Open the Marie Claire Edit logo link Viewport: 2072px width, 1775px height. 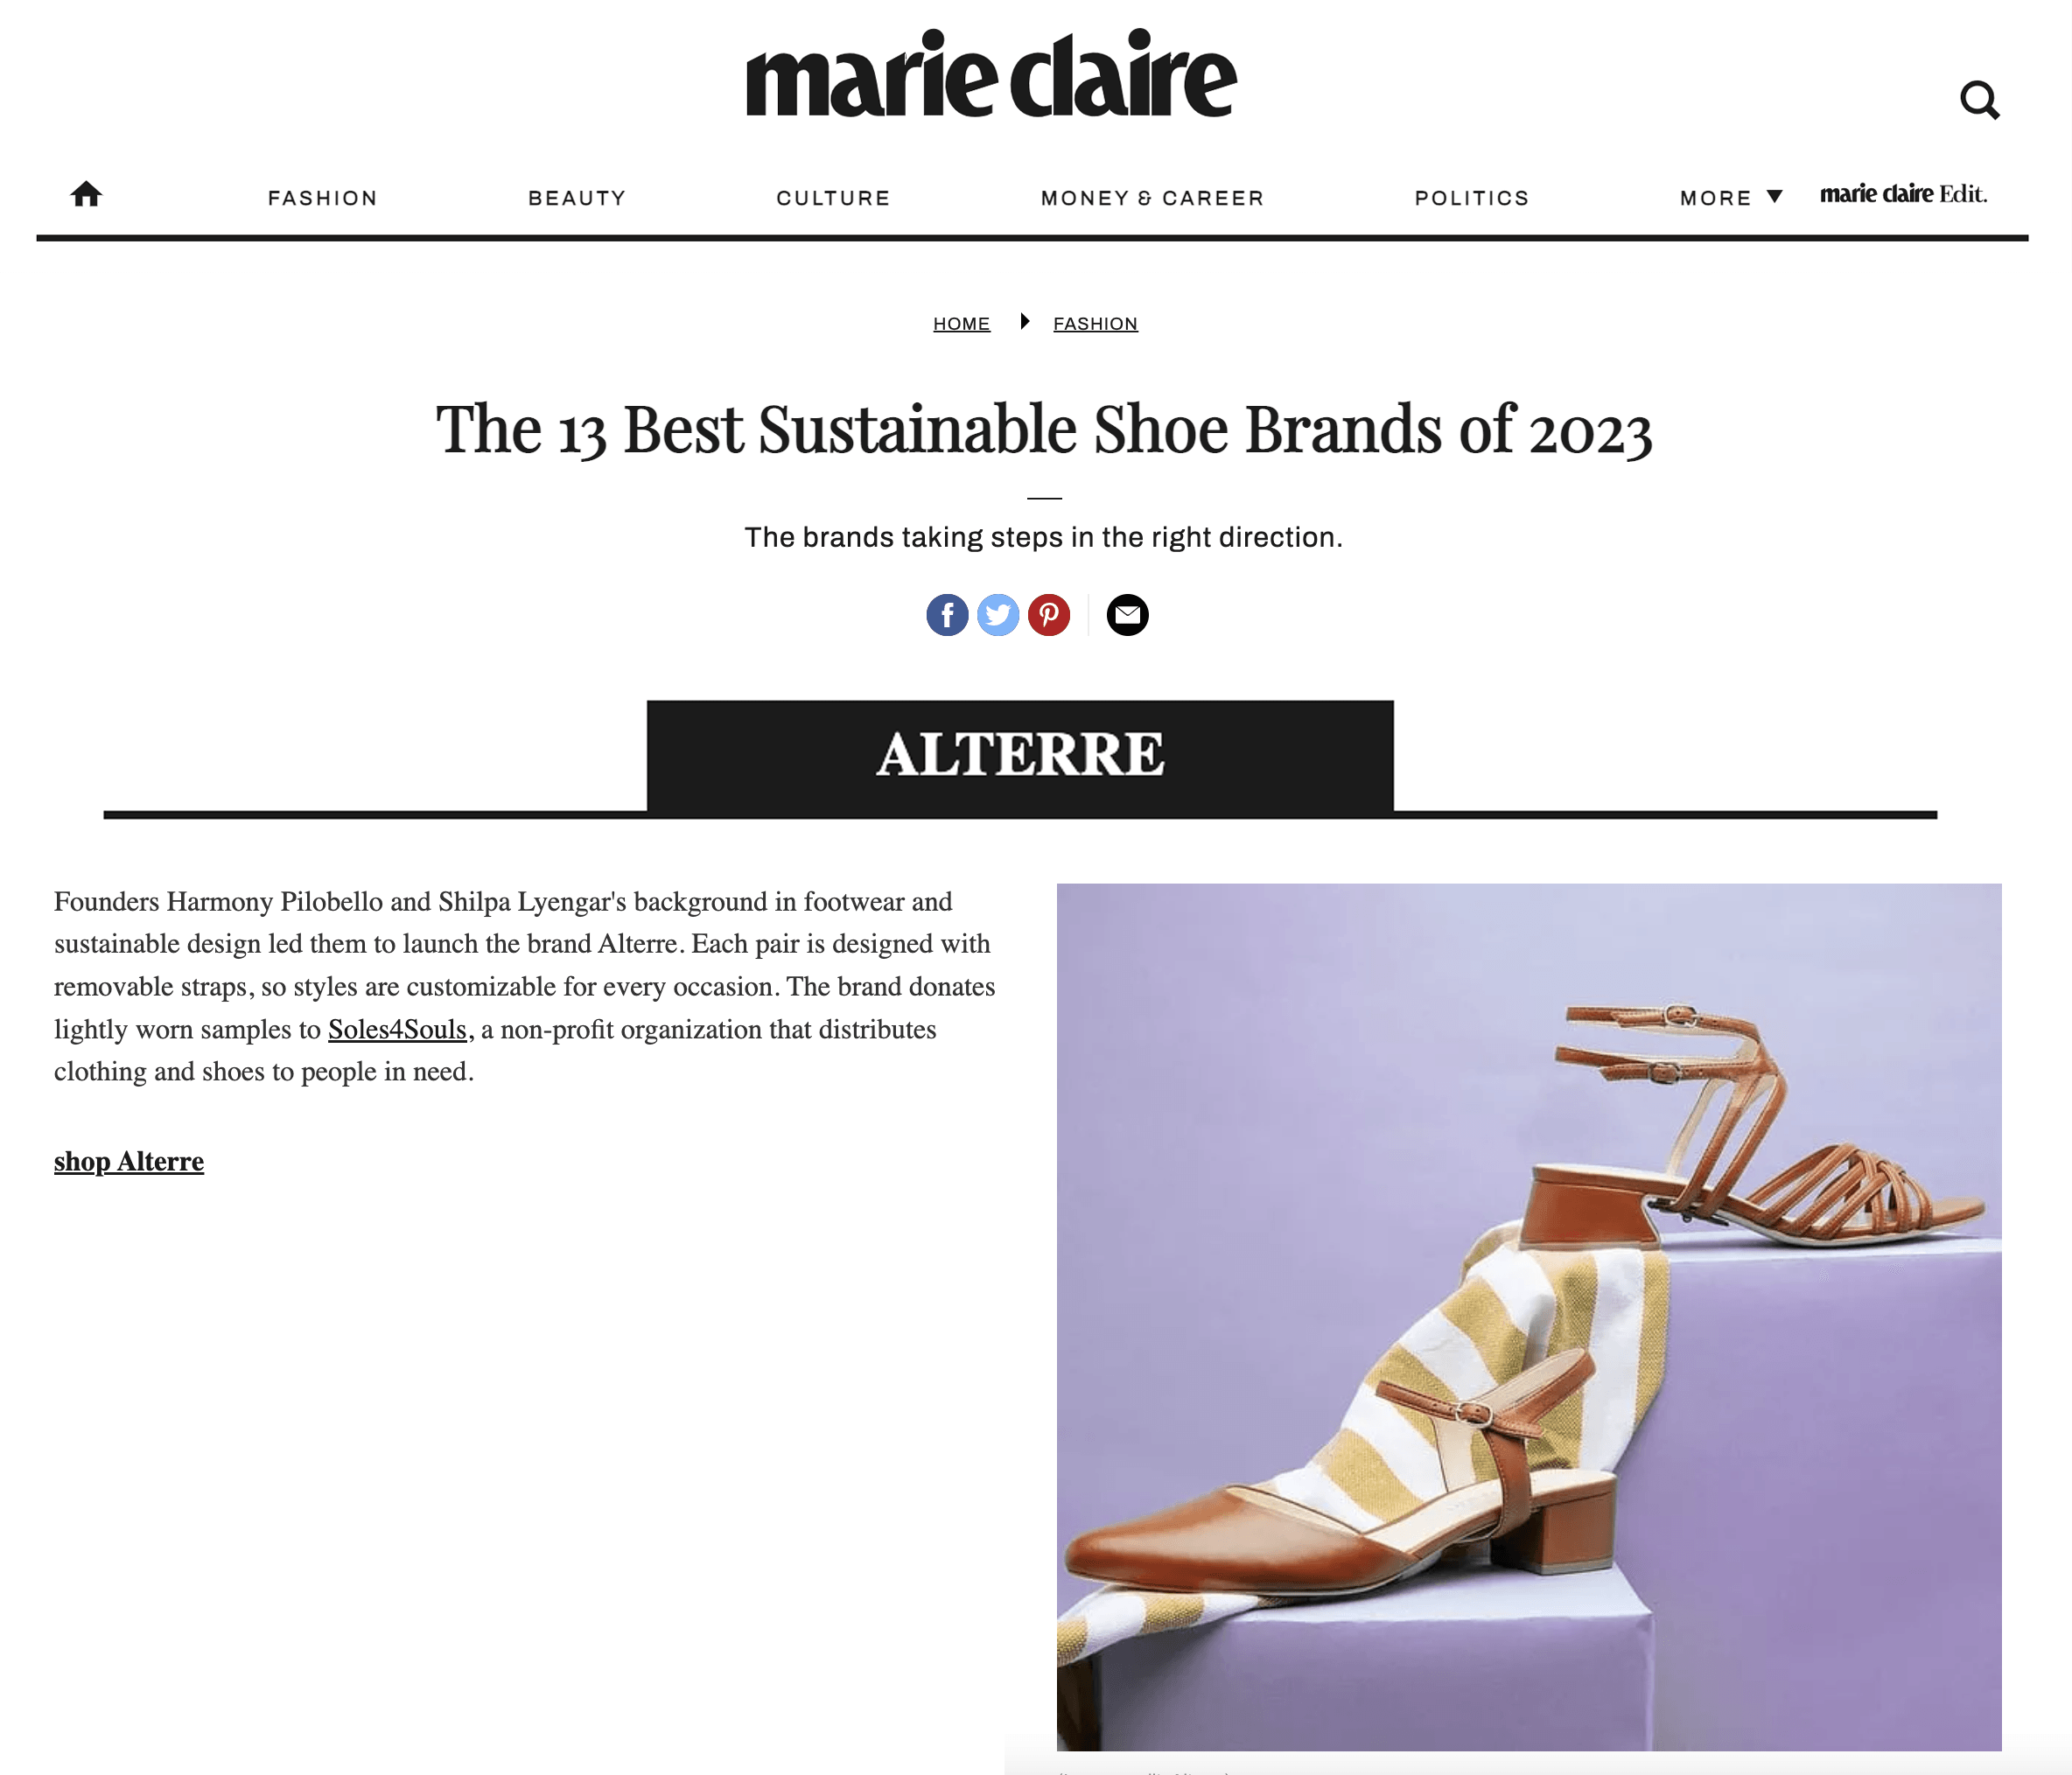pyautogui.click(x=1903, y=194)
